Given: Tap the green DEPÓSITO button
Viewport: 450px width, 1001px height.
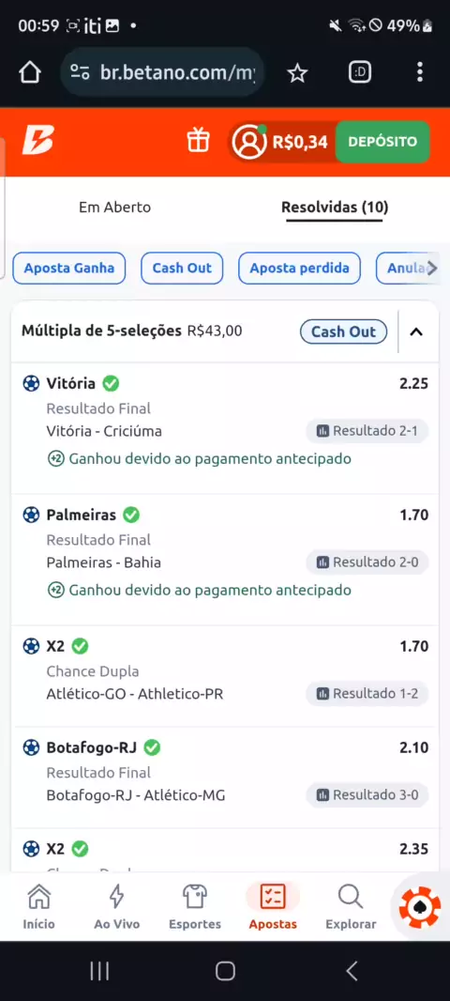Looking at the screenshot, I should [x=382, y=142].
